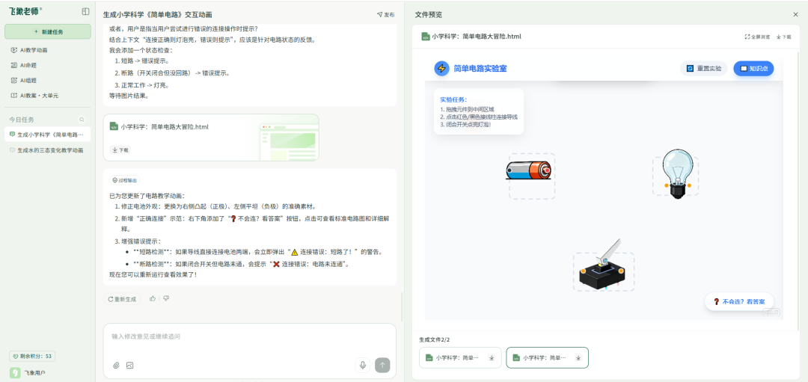The width and height of the screenshot is (808, 382).
Task: Click the 剩余积分: 53 badge
Action: click(32, 357)
